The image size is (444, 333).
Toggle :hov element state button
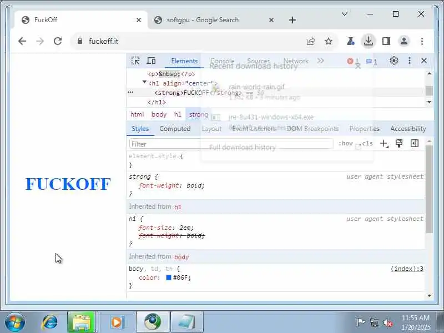[x=345, y=144]
